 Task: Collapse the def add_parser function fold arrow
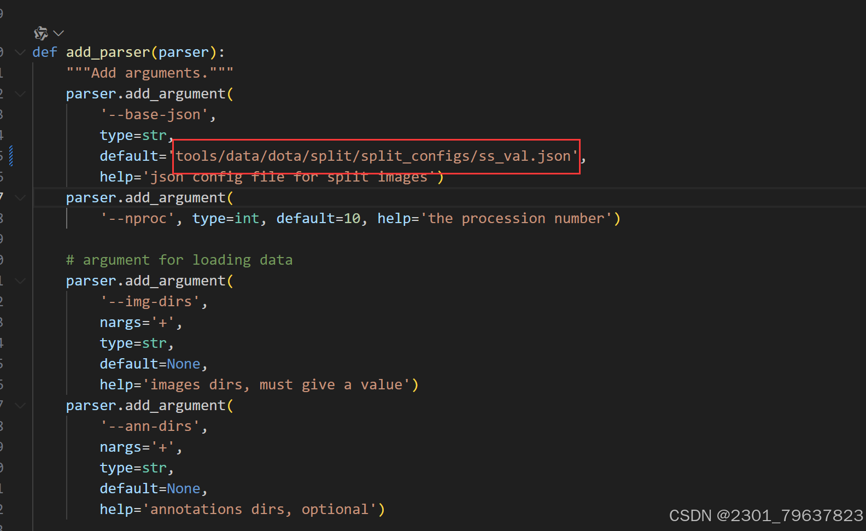20,52
